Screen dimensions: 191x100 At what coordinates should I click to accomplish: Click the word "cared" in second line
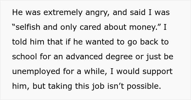[x=90, y=27]
